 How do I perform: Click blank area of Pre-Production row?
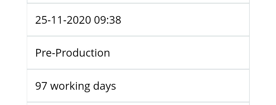click(x=180, y=53)
